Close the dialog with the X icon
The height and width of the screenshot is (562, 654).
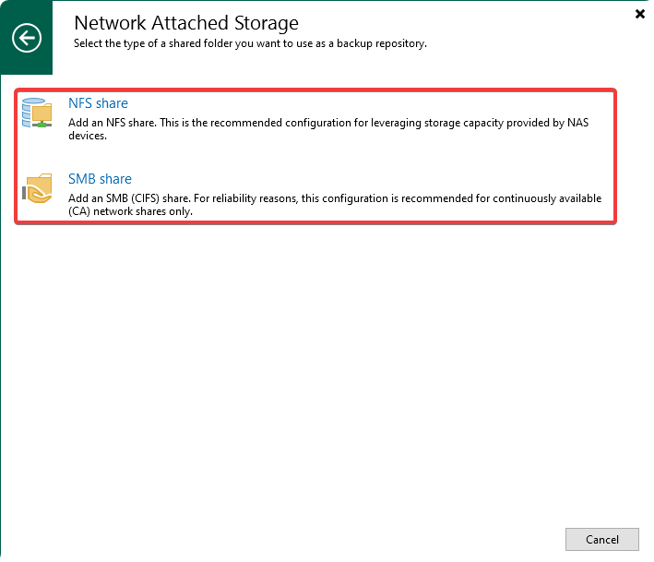pos(641,14)
